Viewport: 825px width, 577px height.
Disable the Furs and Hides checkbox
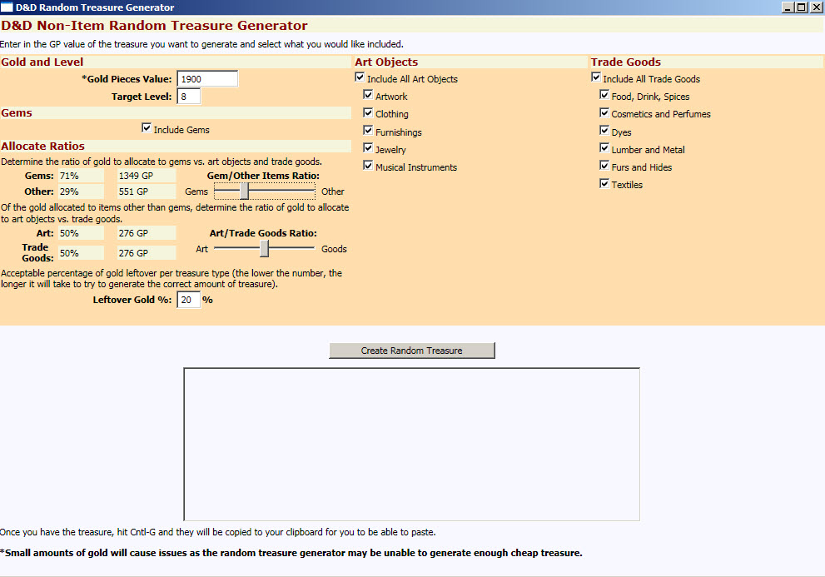coord(604,167)
